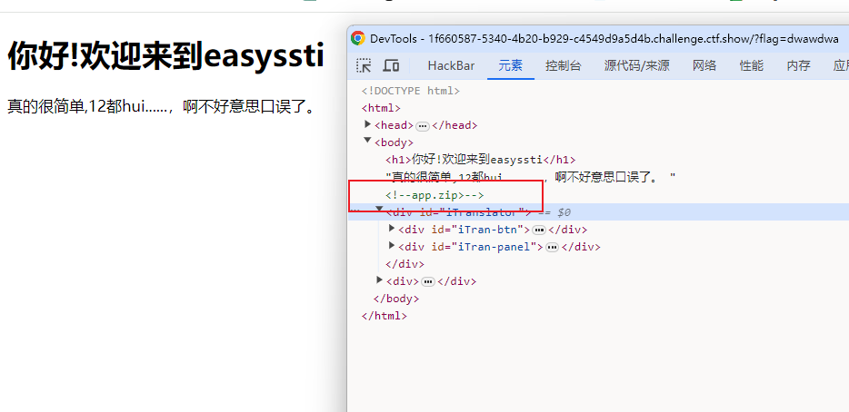Open the 内存 tab
The width and height of the screenshot is (849, 412).
[x=799, y=66]
